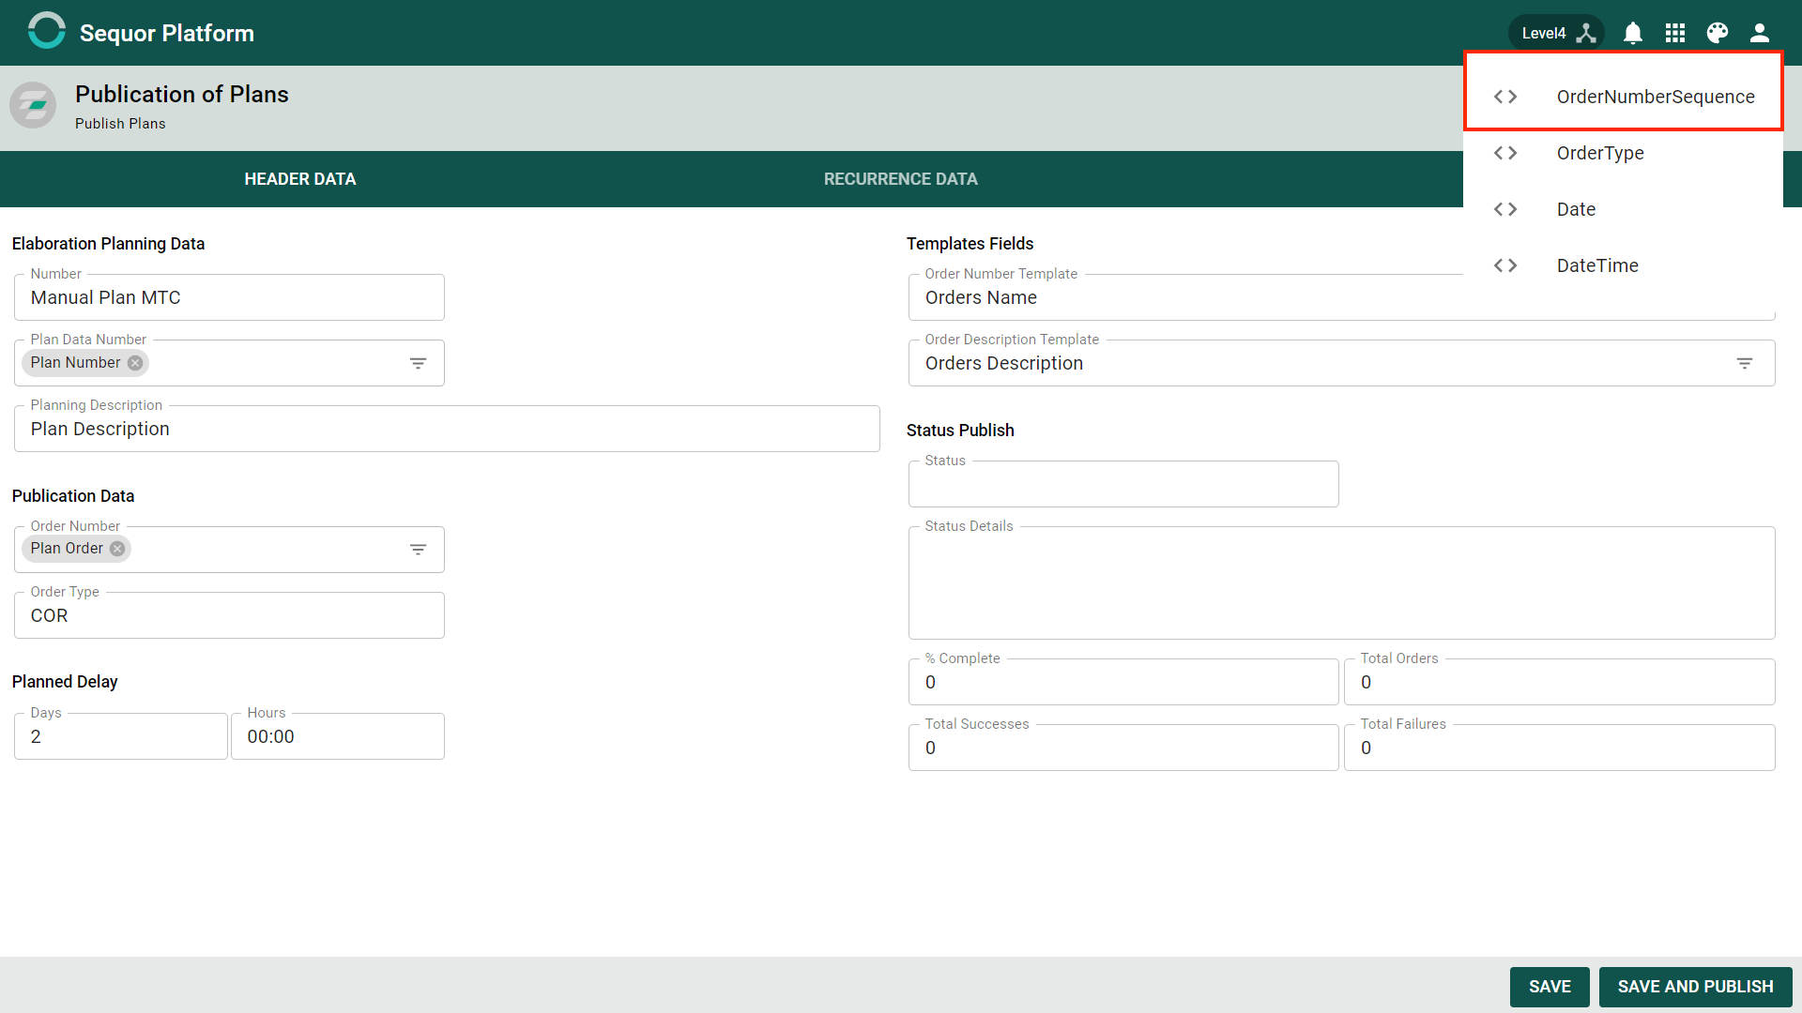Open the notifications bell

[1633, 33]
